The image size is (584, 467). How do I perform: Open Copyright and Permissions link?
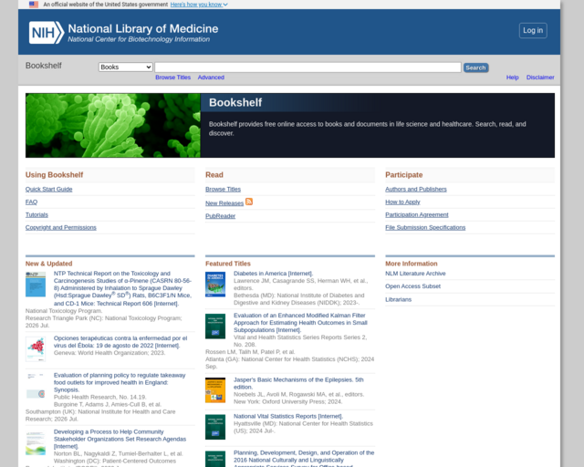[x=61, y=227]
